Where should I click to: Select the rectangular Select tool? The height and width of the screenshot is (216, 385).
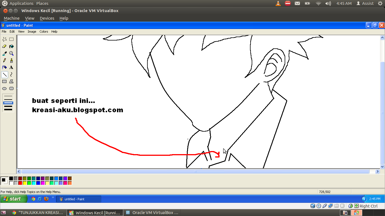point(11,39)
